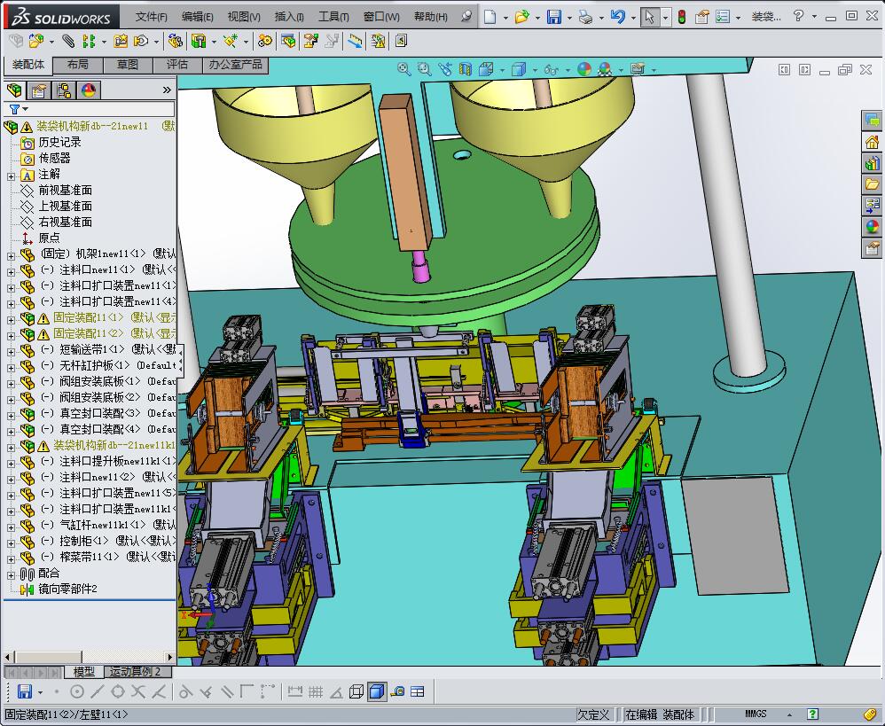
Task: Switch to the 办公室产品 tab
Action: pos(235,65)
